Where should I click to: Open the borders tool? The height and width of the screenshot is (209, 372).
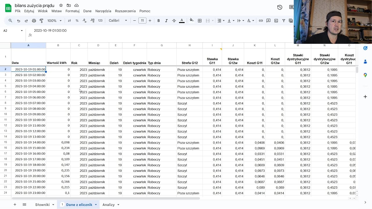tap(200, 21)
